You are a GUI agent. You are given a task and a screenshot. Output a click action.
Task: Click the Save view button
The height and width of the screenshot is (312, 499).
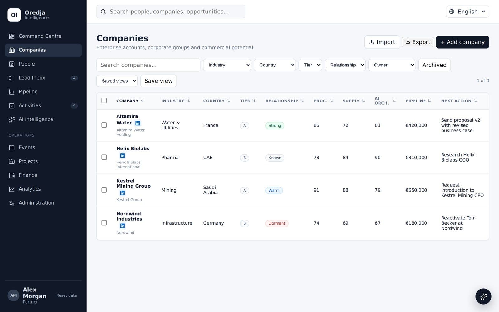pos(158,81)
